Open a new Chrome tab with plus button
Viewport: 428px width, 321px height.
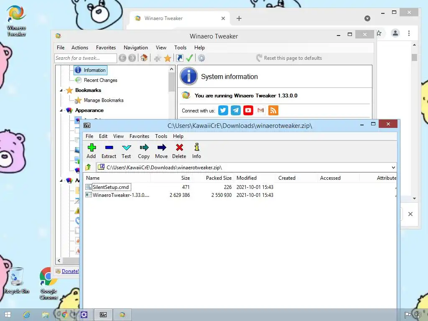pyautogui.click(x=239, y=18)
